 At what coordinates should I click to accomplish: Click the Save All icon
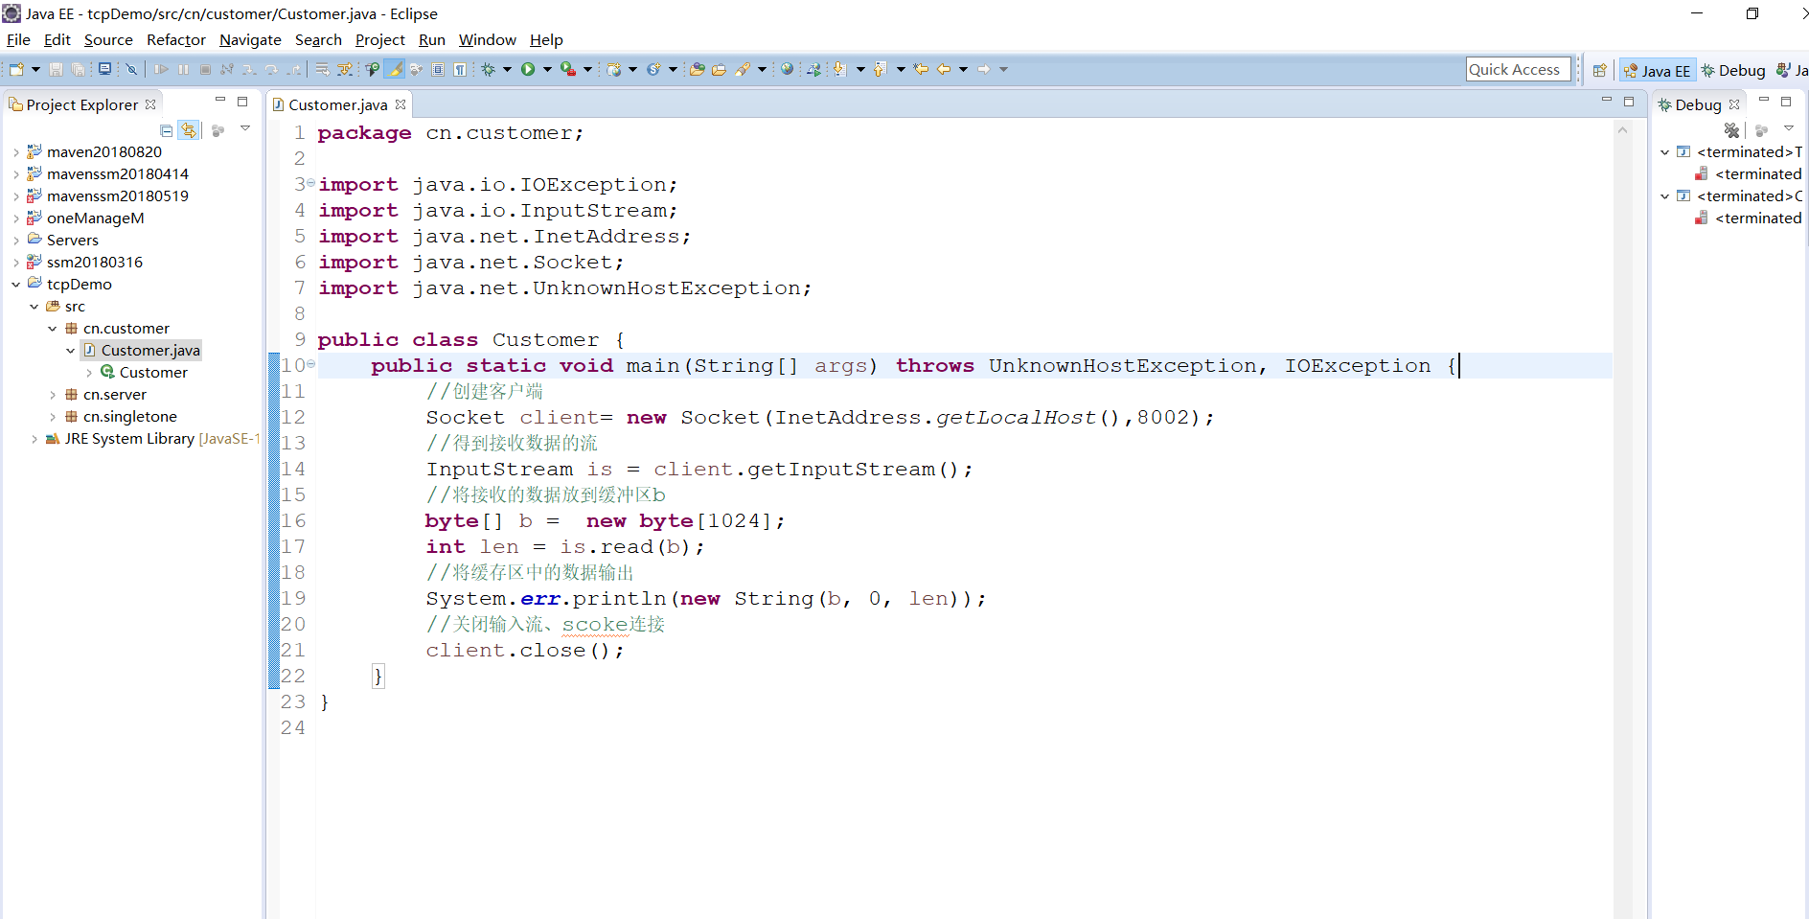pos(78,69)
